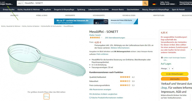192x101 pixels.
Task: Click the orange search magnifier button
Action: 145,3
